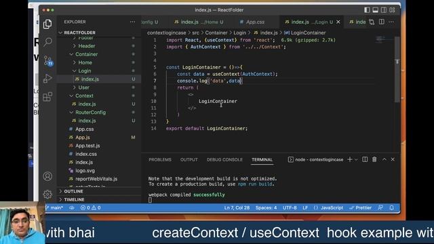Toggle secondary sidebar layout icon
The image size is (434, 244).
384,10
